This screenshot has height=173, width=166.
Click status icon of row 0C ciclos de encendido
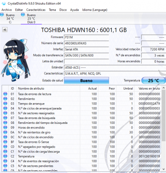point(5,137)
